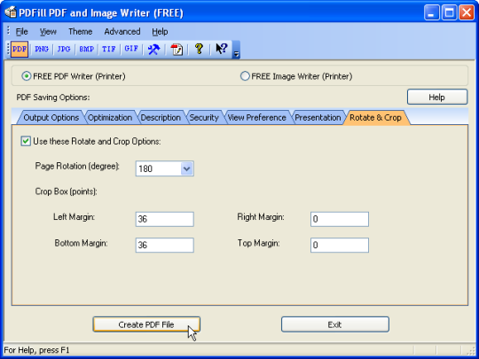Image resolution: width=479 pixels, height=359 pixels.
Task: Click the Right Margin input field
Action: [340, 219]
